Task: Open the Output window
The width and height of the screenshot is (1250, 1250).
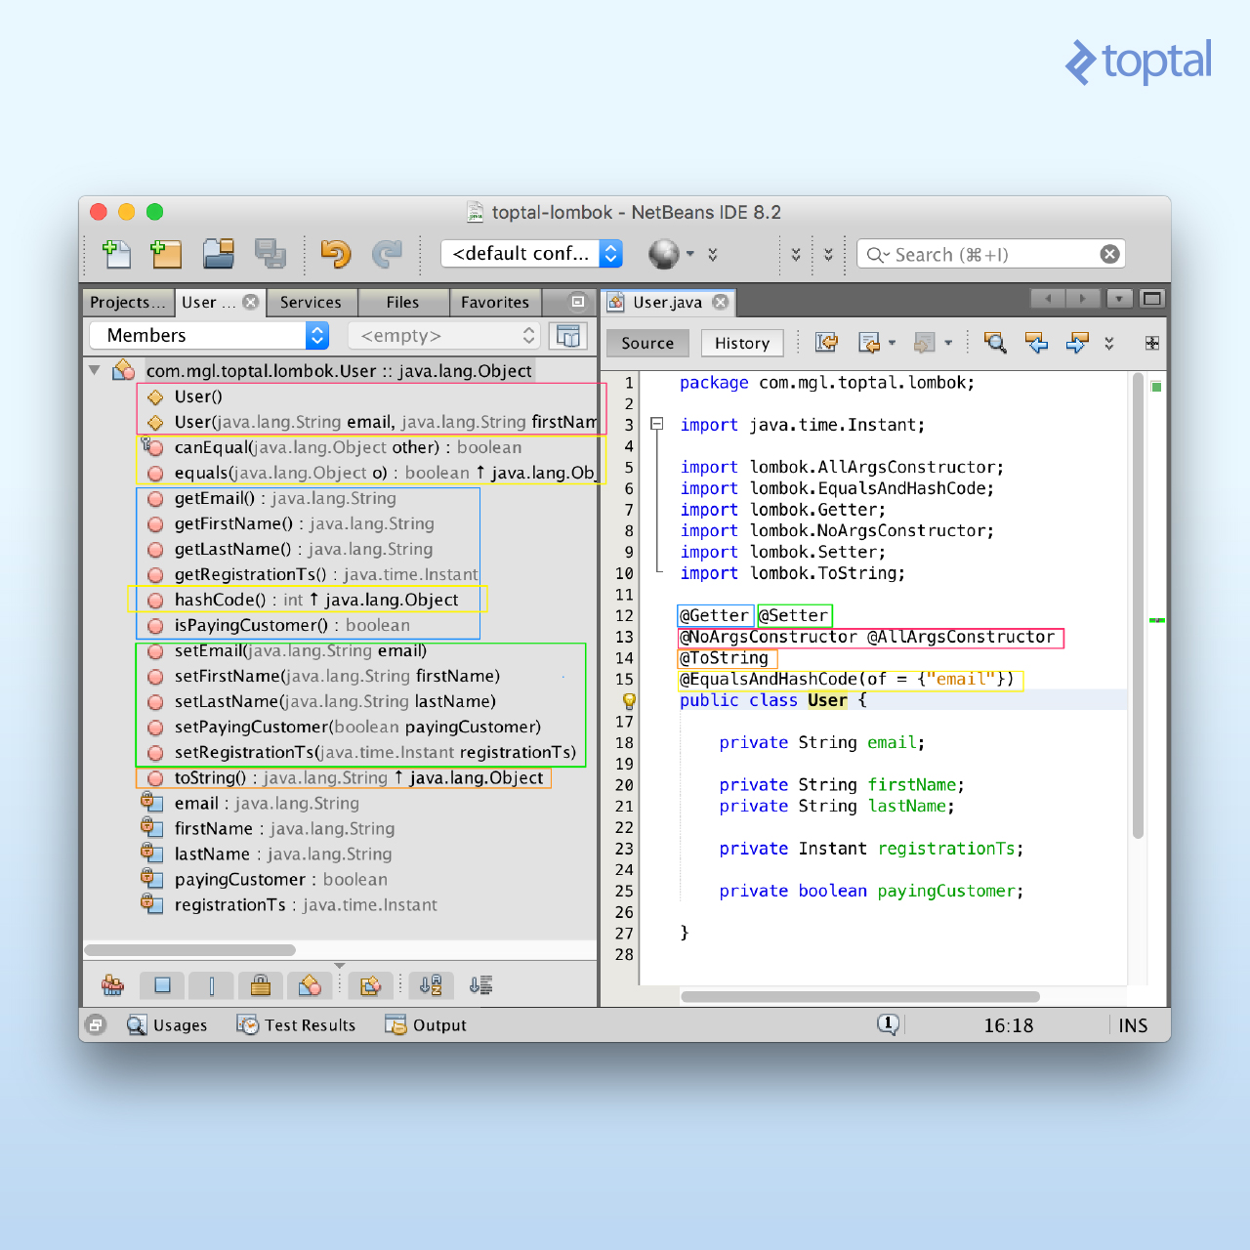Action: [426, 1024]
